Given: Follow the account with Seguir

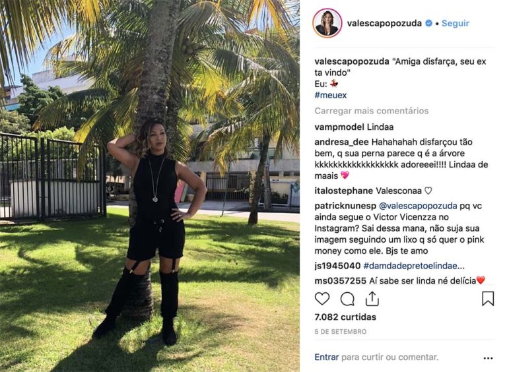Looking at the screenshot, I should coord(456,23).
